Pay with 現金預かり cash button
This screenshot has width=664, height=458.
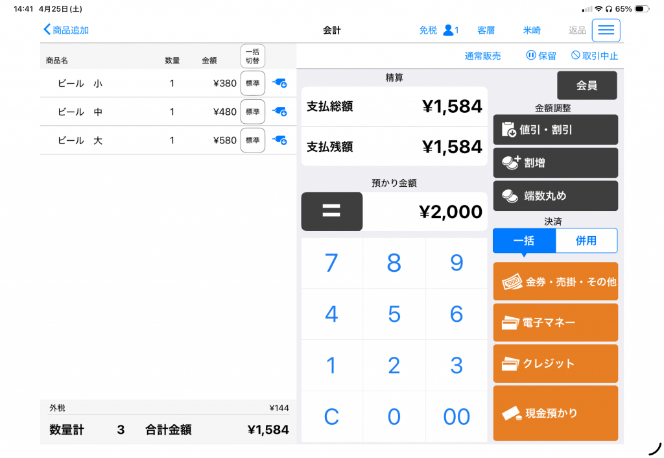click(555, 413)
